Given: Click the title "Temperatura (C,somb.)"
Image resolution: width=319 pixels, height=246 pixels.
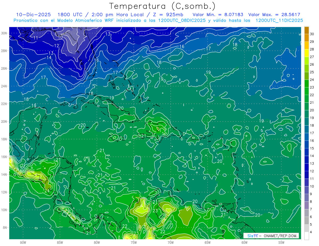Looking at the screenshot, I should (x=162, y=6).
